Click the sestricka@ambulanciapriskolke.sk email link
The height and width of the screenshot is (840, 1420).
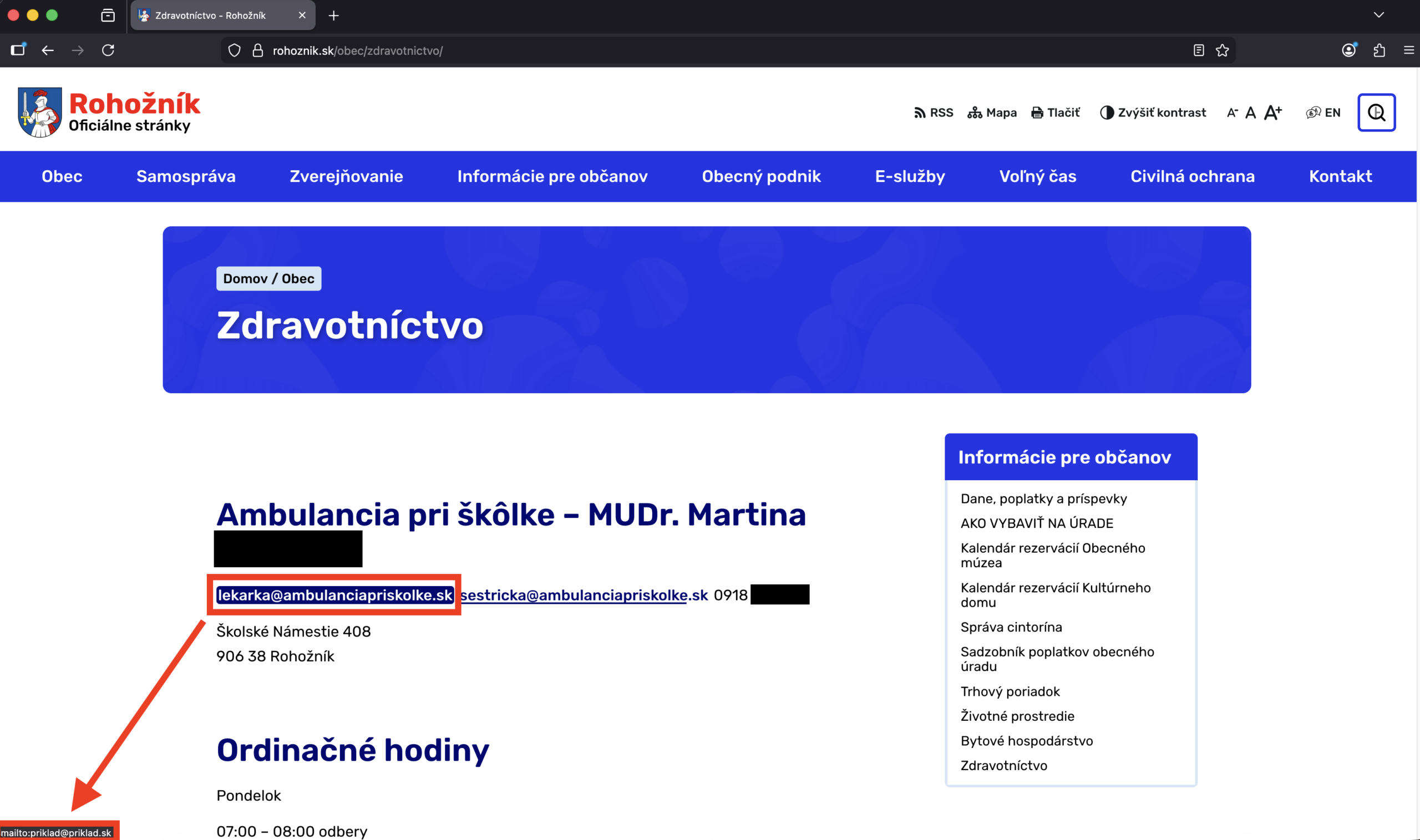(x=583, y=595)
